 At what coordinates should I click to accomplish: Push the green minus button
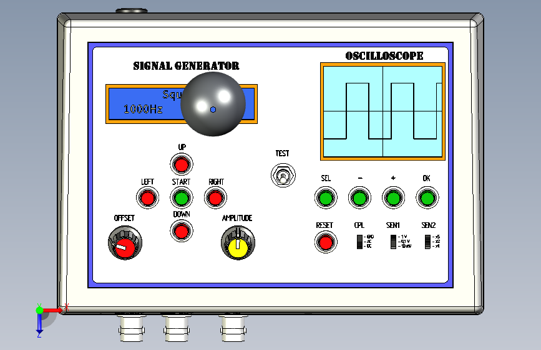359,198
